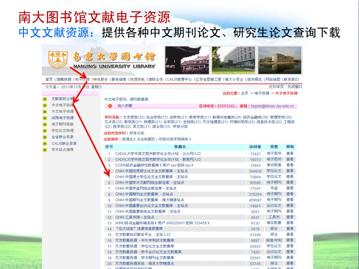Open CADAL大学中英文图书数字化合作计划 公众网入口

pos(158,153)
